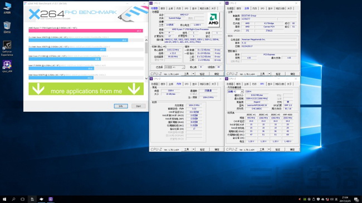Click the 'XMP-4000' timings table column header
Viewport: 362px width, 203px height.
tap(288, 115)
